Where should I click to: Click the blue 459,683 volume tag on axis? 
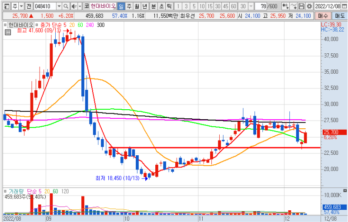click(x=334, y=207)
